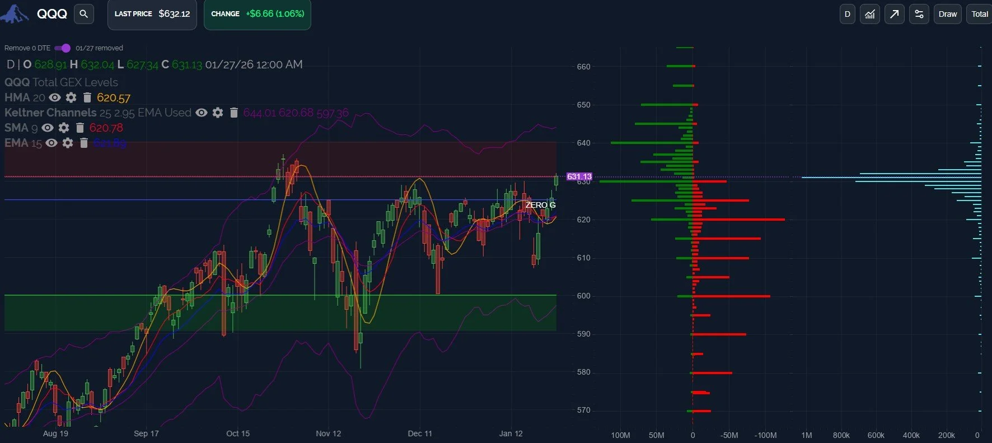Click the ZERO G level label
Viewport: 992px width, 443px height.
point(540,205)
